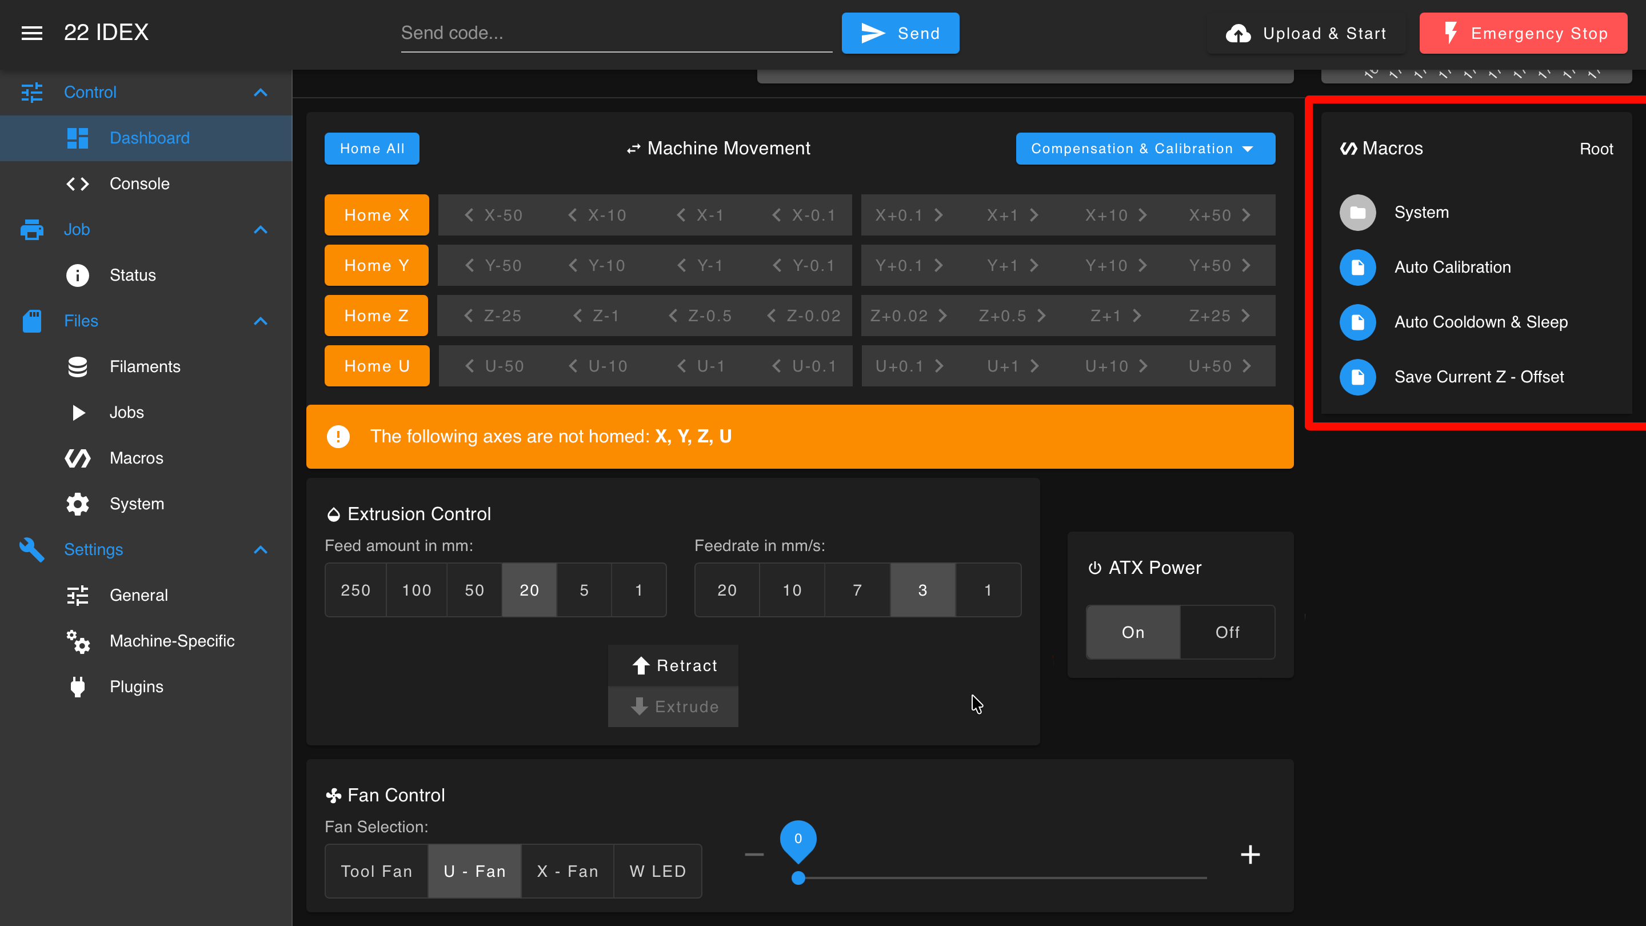This screenshot has width=1646, height=926.
Task: Open Compensation & Calibration dropdown
Action: [x=1145, y=149]
